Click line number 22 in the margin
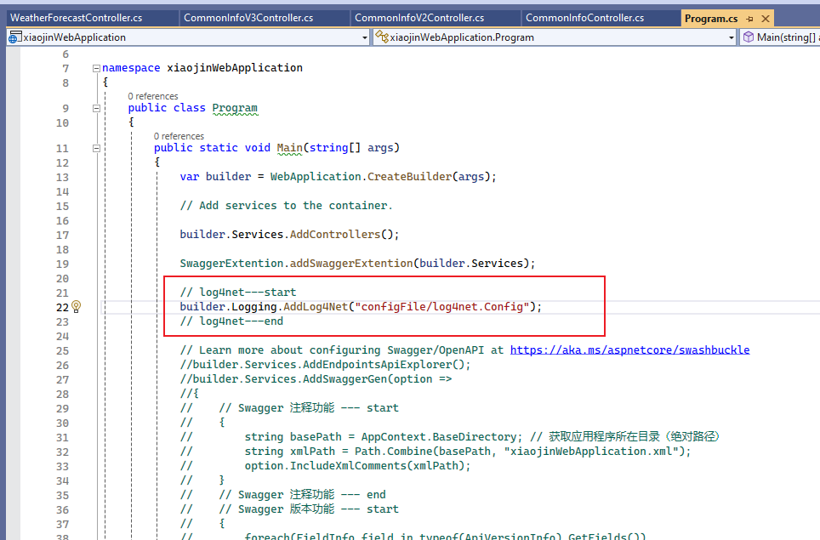This screenshot has height=540, width=820. 61,307
